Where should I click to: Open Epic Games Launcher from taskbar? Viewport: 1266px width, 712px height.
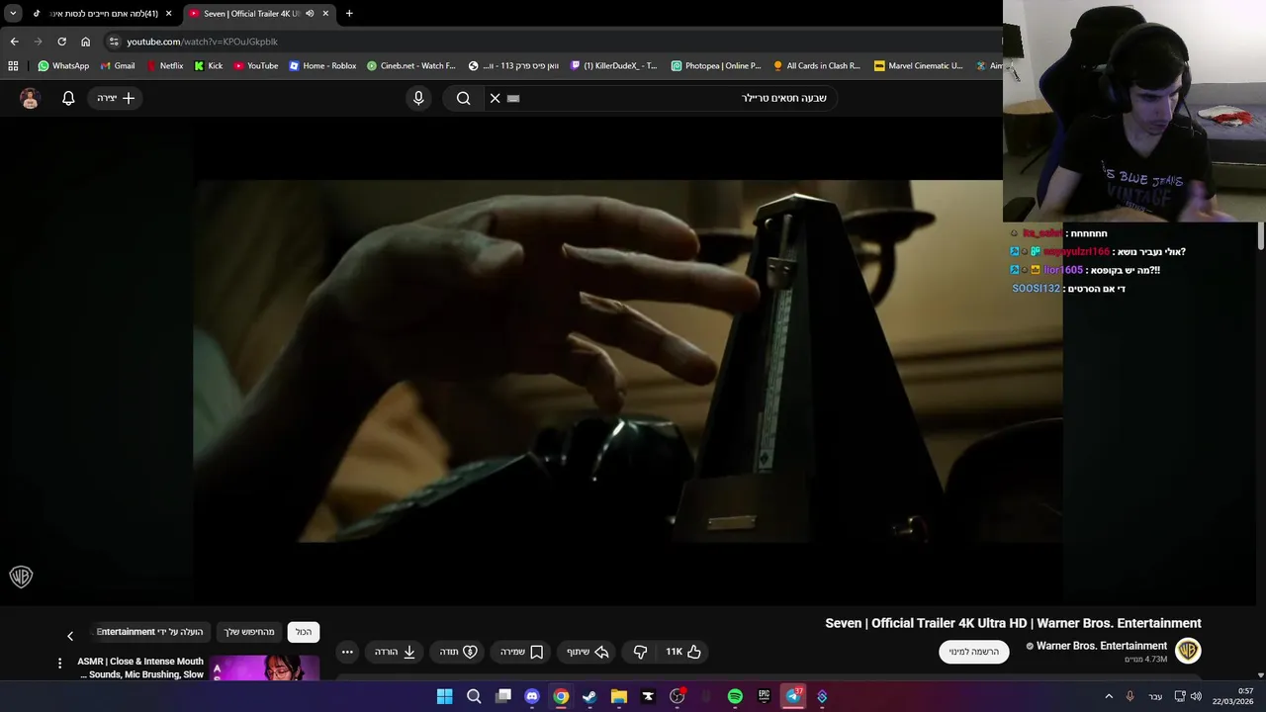(x=764, y=696)
